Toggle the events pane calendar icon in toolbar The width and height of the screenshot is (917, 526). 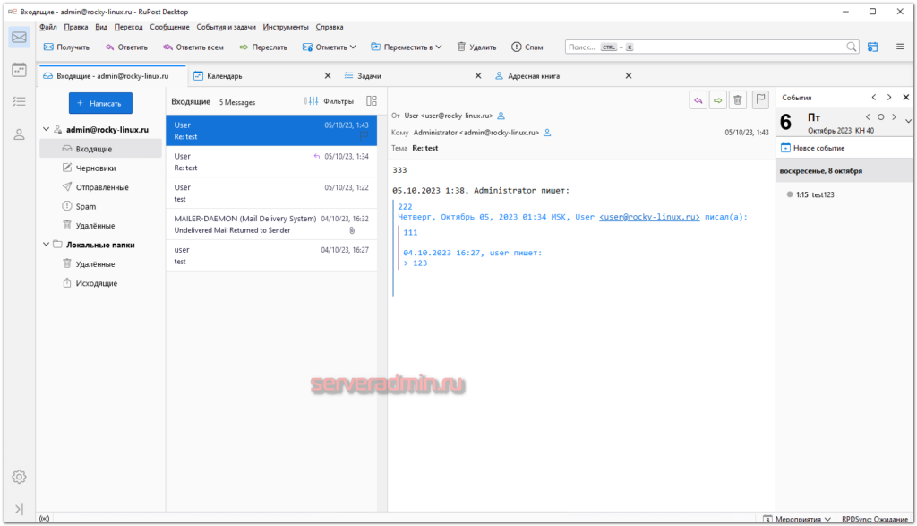[x=873, y=47]
